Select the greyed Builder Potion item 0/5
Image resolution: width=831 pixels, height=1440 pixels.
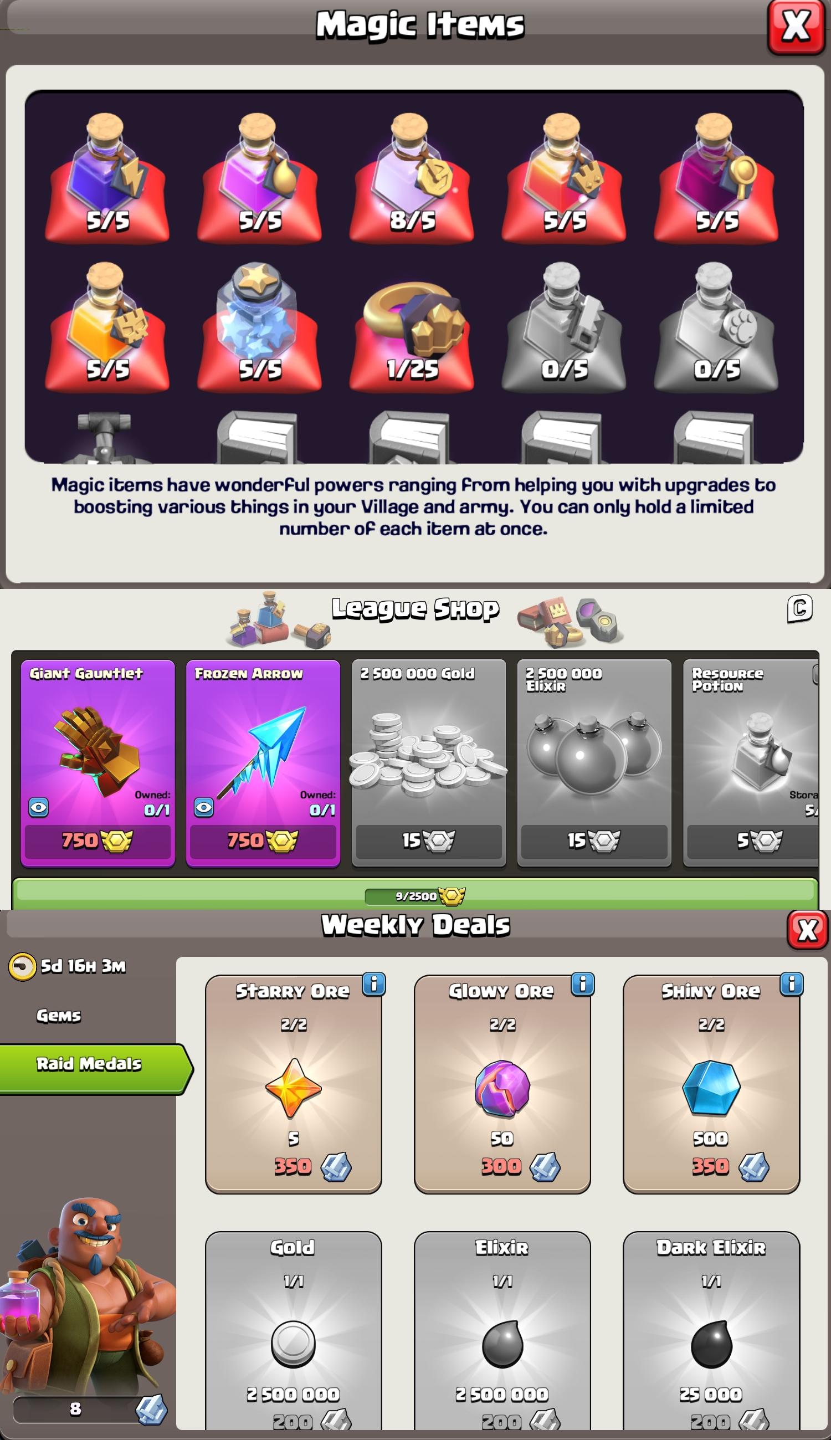click(x=564, y=326)
